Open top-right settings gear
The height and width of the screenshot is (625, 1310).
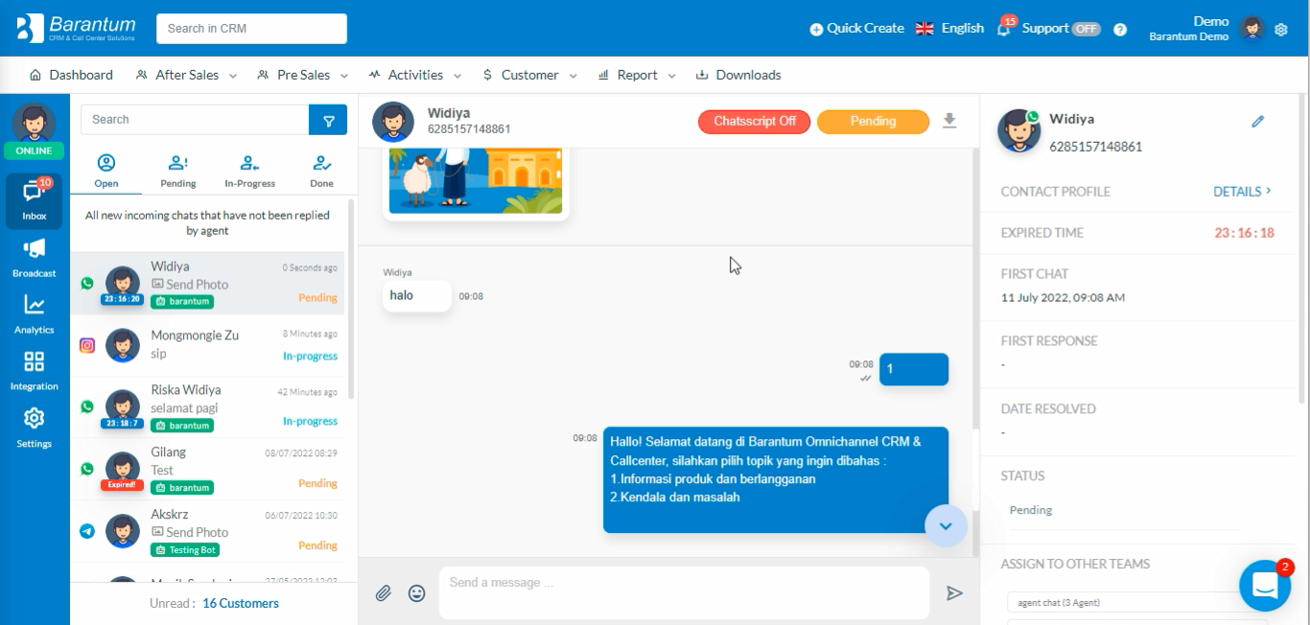click(1281, 30)
